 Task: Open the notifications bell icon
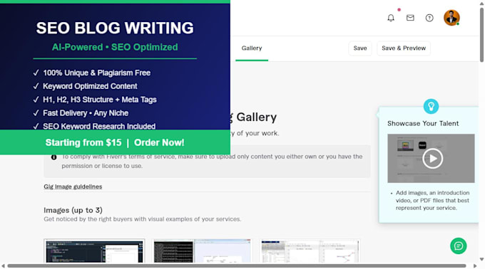click(x=391, y=18)
